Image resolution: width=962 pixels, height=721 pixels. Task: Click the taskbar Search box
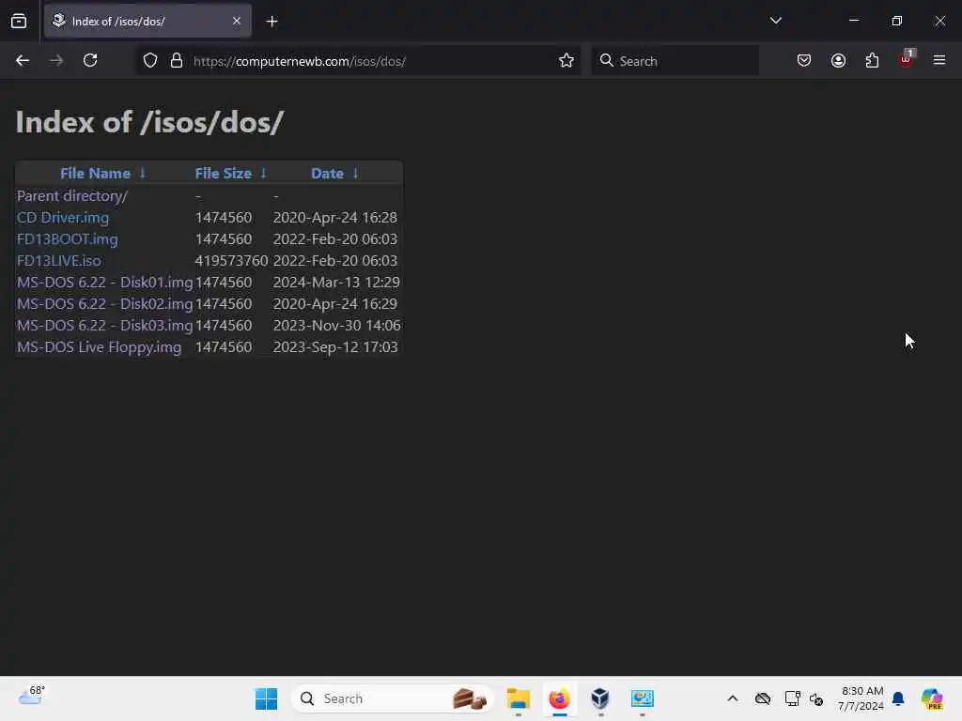click(393, 698)
